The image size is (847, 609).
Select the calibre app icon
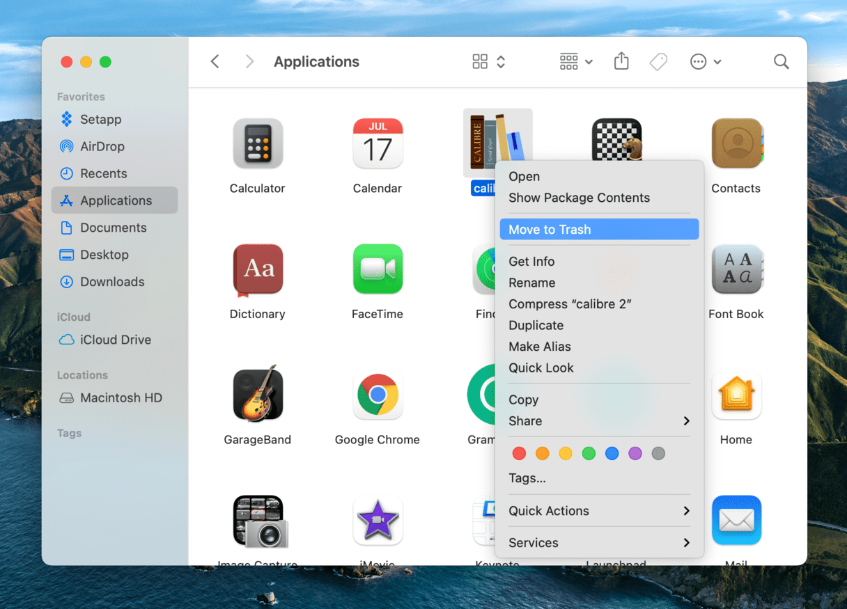(497, 142)
